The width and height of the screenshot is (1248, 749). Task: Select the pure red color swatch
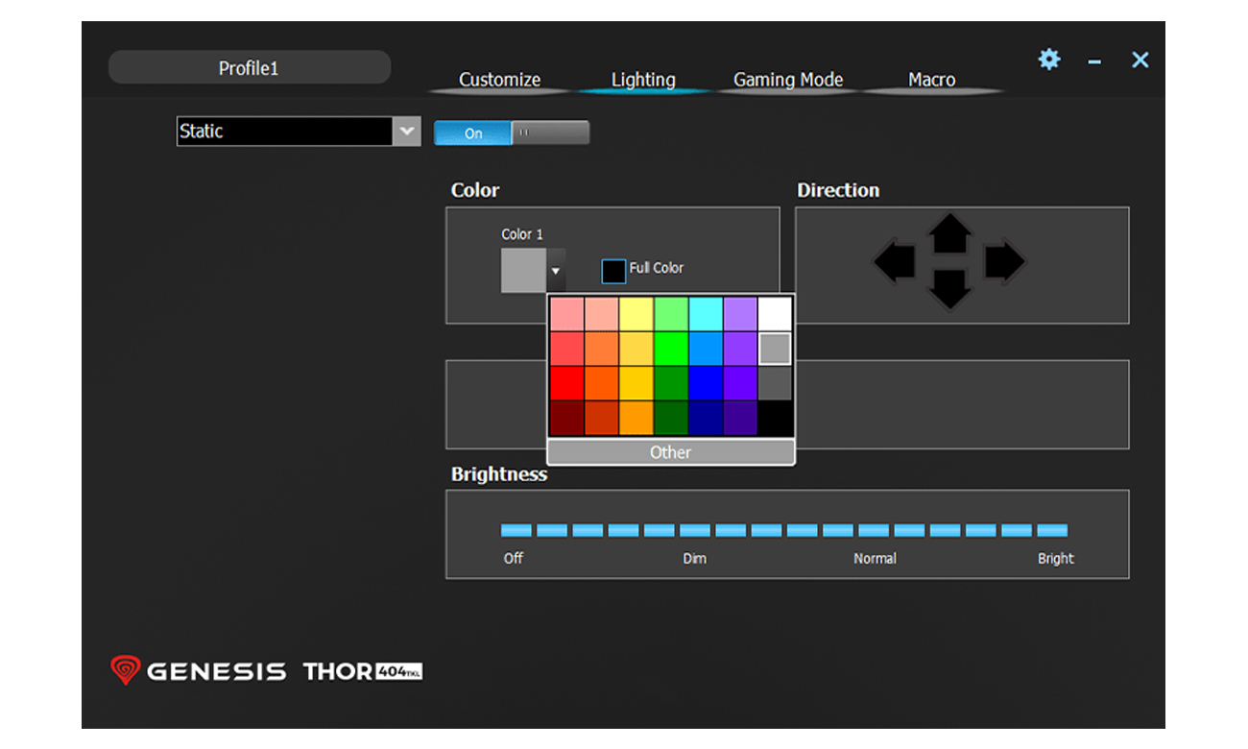point(566,383)
